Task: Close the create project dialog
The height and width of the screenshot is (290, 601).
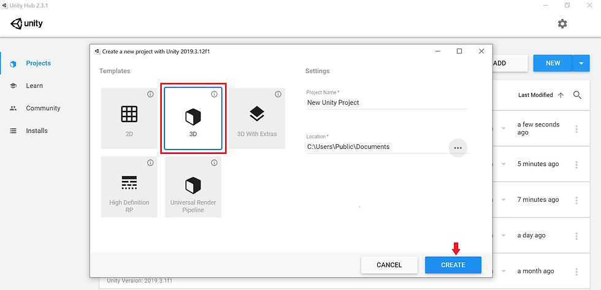Action: coord(481,52)
